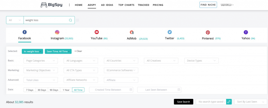Switch to the AdMob tab
The height and width of the screenshot is (108, 268).
coord(137,39)
